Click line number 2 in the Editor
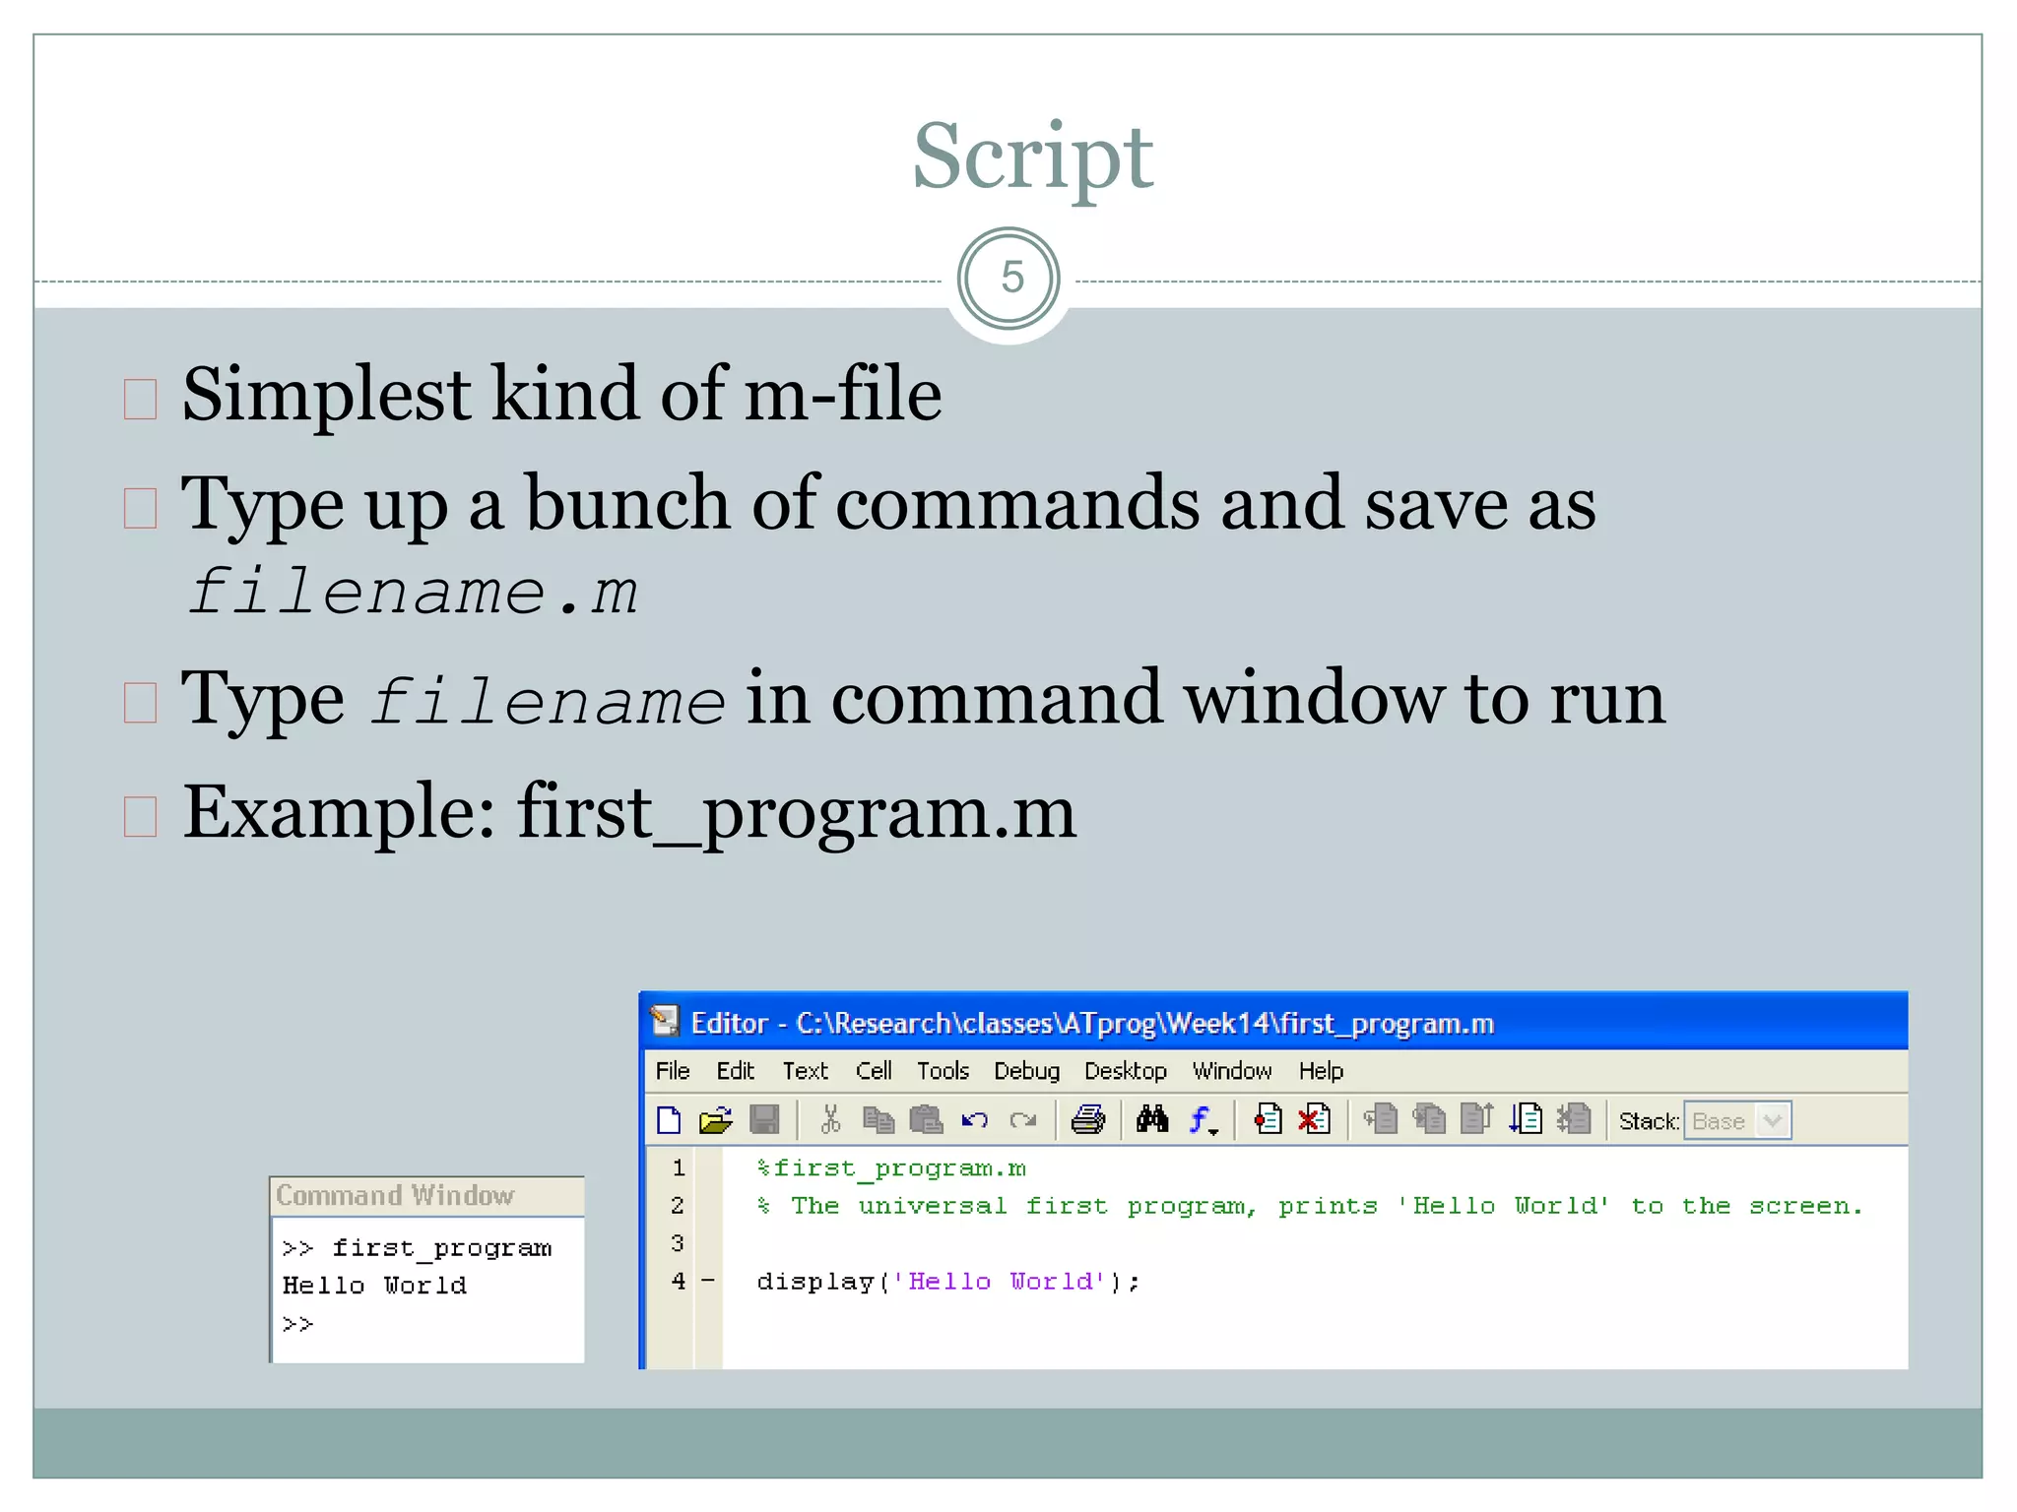Image resolution: width=2017 pixels, height=1512 pixels. click(x=678, y=1205)
